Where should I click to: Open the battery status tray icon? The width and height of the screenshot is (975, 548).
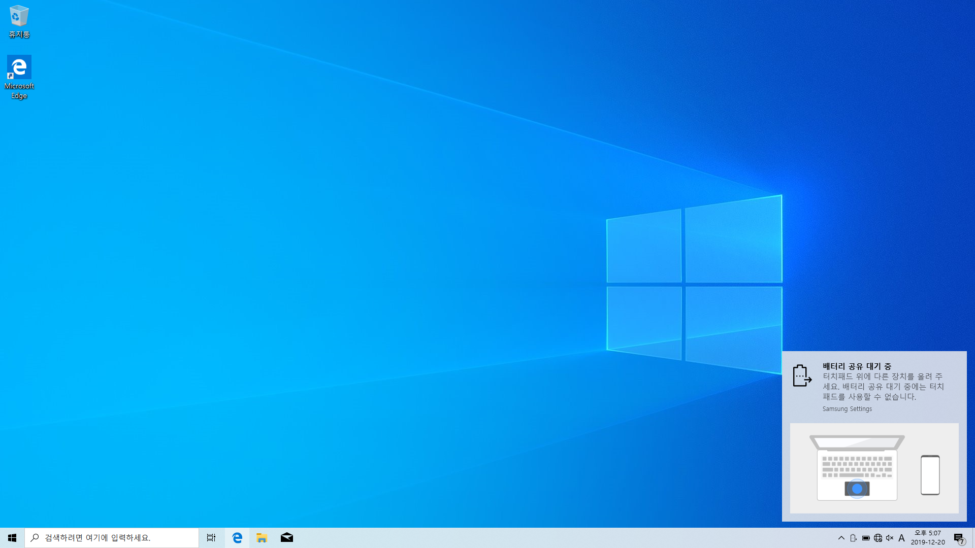tap(866, 538)
